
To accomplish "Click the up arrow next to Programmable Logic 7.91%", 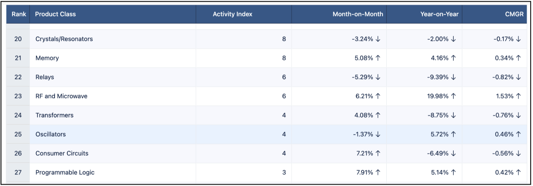I will pos(378,172).
